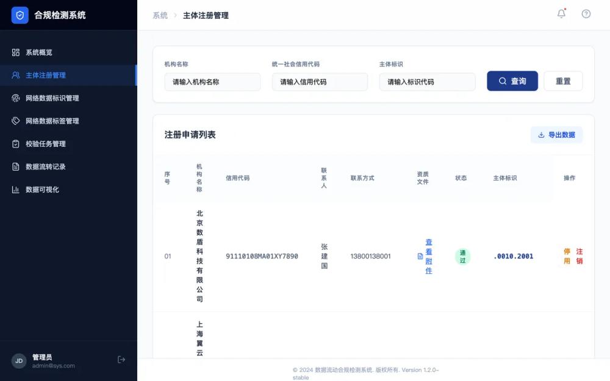Click the 查询 search button

(x=512, y=80)
